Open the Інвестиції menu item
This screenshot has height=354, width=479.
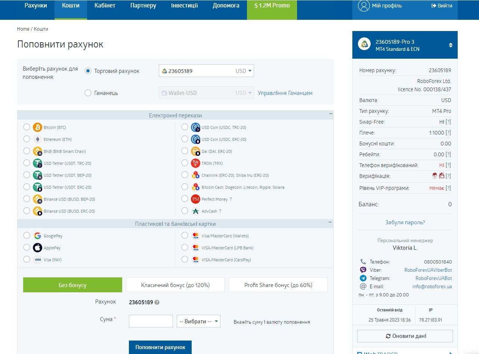tap(185, 6)
